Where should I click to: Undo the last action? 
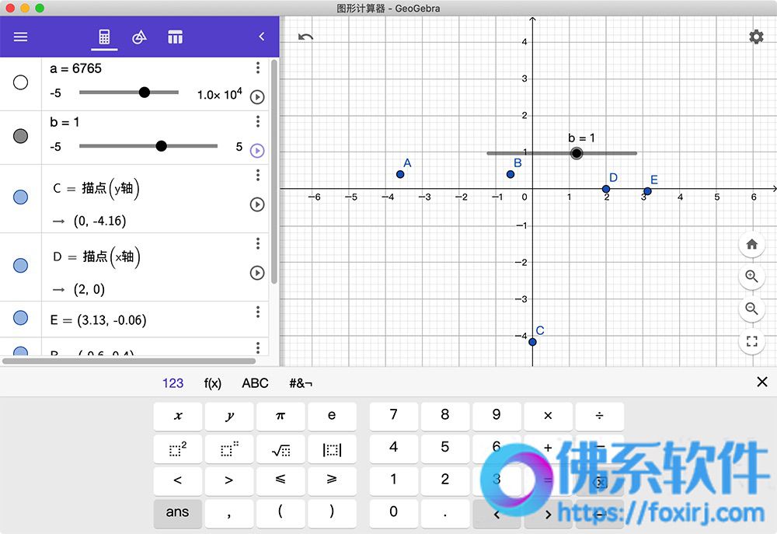click(x=305, y=37)
